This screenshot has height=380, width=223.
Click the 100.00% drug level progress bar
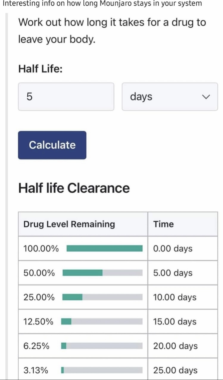(x=104, y=248)
